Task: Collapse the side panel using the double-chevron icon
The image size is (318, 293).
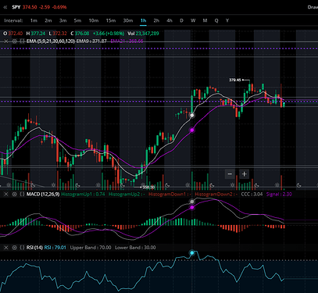Action: 5,7
